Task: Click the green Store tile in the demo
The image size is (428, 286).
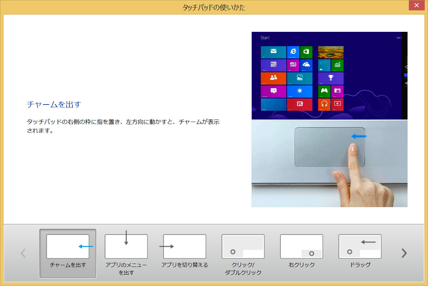Action: point(306,52)
